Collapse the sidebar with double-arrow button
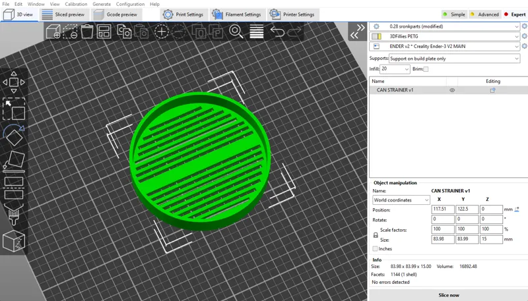The image size is (528, 301). coord(357,31)
